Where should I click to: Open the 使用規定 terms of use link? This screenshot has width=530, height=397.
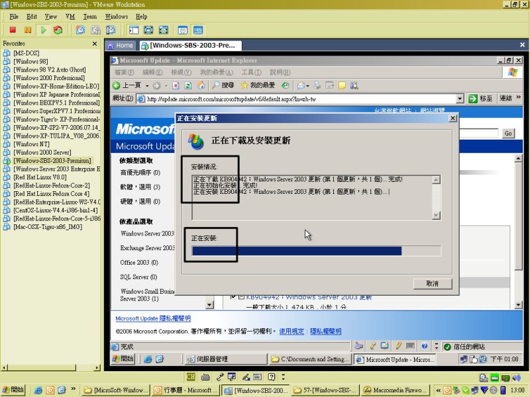[291, 331]
